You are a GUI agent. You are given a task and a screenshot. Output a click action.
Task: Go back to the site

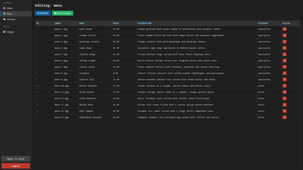pyautogui.click(x=16, y=159)
